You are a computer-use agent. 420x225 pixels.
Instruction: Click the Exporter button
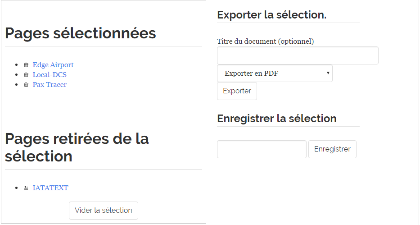pos(237,91)
